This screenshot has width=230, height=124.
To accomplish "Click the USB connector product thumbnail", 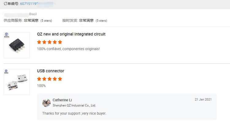I will pyautogui.click(x=17, y=82).
